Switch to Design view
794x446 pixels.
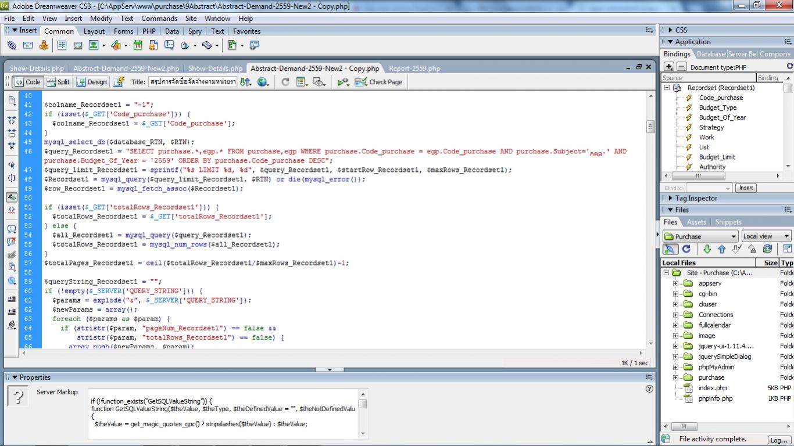pyautogui.click(x=92, y=82)
